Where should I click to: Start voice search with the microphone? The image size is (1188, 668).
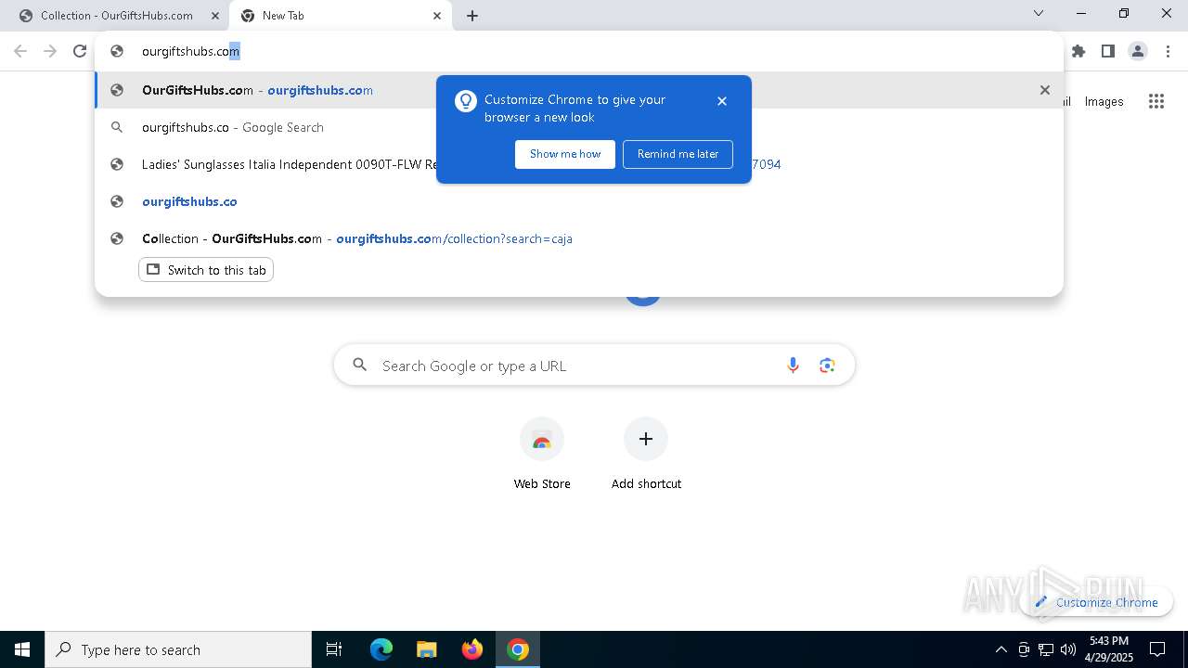coord(793,366)
